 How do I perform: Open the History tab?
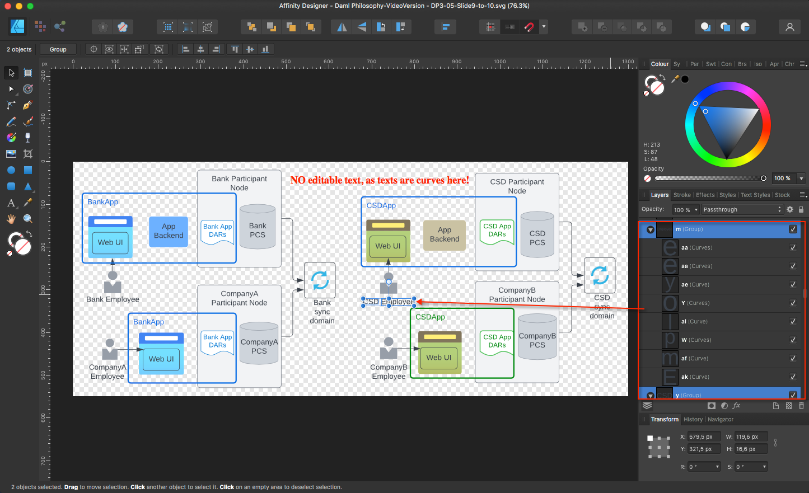(693, 419)
